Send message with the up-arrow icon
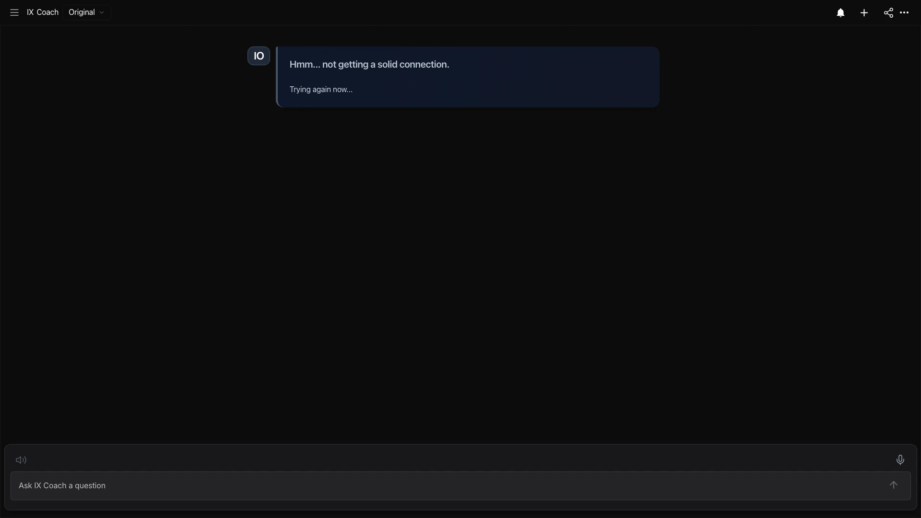This screenshot has width=921, height=518. pyautogui.click(x=893, y=485)
